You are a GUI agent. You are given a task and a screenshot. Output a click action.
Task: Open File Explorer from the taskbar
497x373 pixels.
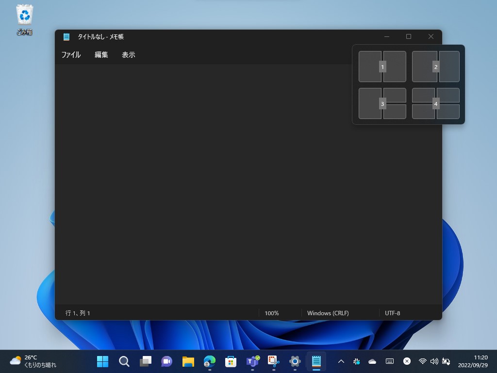(188, 361)
